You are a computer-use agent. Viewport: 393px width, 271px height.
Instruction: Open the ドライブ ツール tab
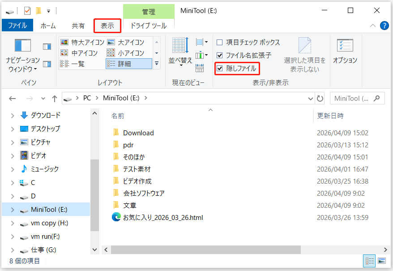point(149,26)
